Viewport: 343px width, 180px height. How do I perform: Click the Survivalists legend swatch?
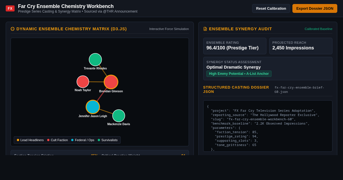99,140
